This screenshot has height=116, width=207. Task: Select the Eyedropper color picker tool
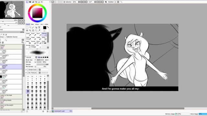[x=39, y=30]
